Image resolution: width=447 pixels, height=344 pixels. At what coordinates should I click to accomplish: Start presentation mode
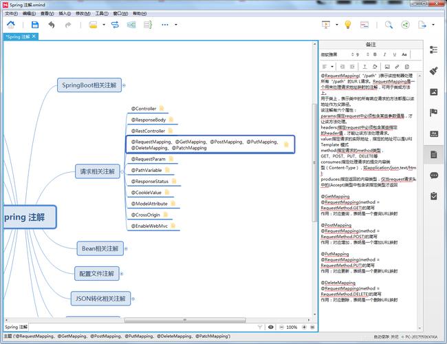coord(326,25)
